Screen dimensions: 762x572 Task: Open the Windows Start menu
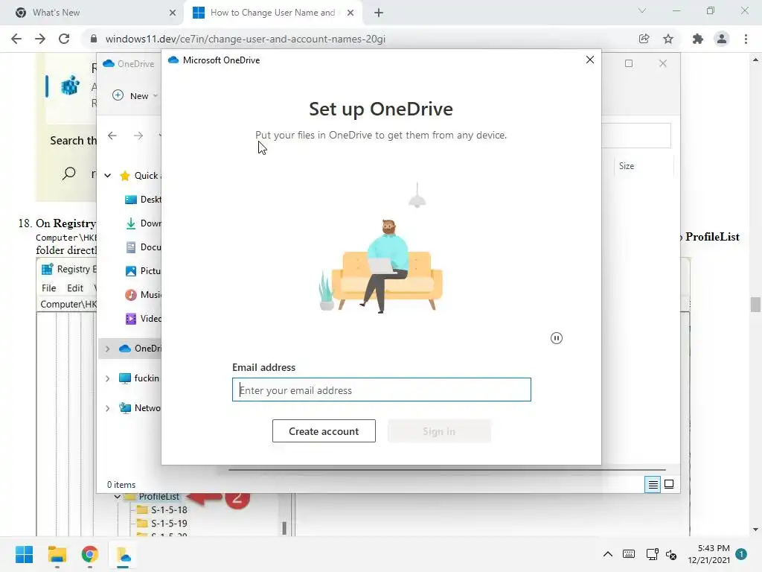tap(24, 554)
